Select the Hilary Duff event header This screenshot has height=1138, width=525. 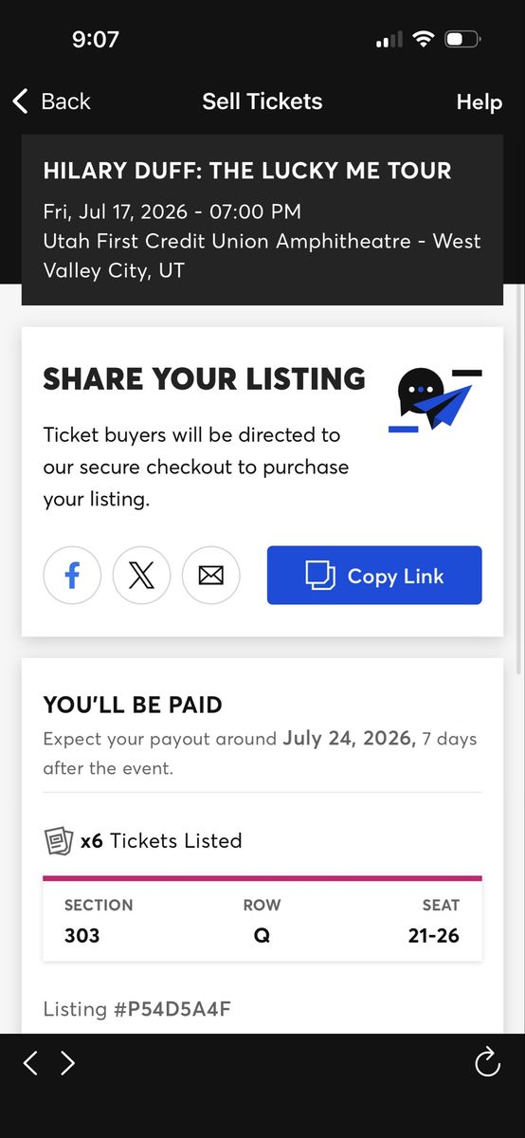coord(262,220)
